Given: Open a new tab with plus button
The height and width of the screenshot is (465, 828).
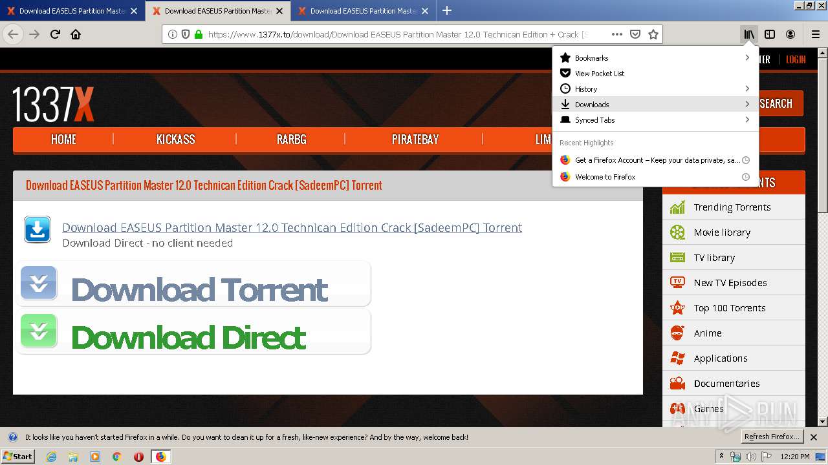Looking at the screenshot, I should [447, 10].
